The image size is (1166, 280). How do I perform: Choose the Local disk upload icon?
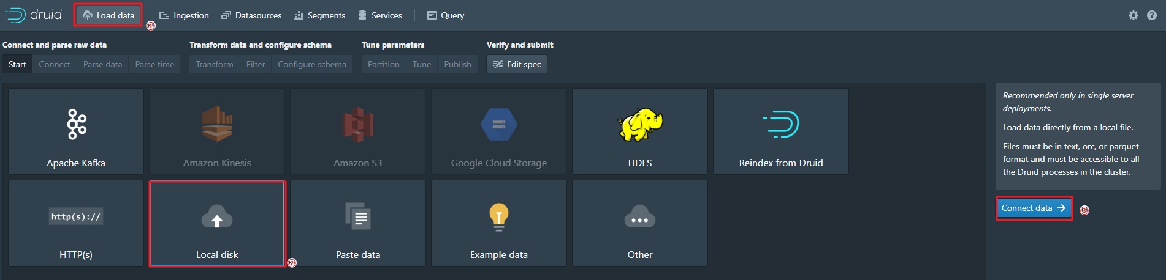click(217, 217)
